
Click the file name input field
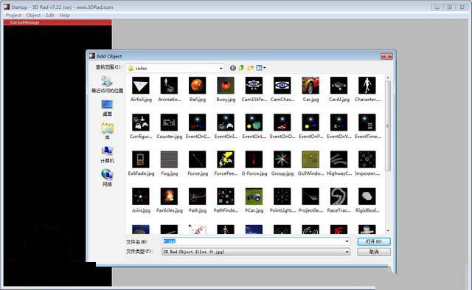click(256, 241)
